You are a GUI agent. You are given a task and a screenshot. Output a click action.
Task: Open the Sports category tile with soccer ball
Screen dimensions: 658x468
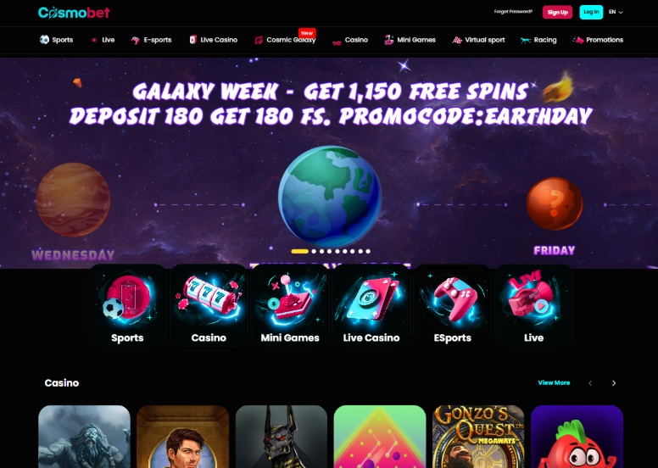127,305
